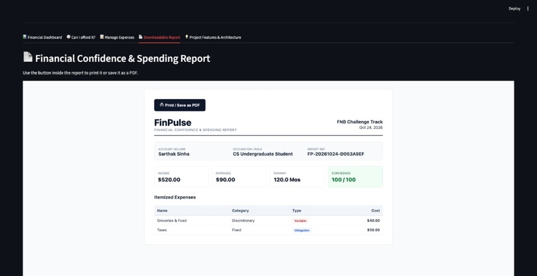Click the Confidence score 100 / 100
The image size is (537, 276).
[x=344, y=180]
